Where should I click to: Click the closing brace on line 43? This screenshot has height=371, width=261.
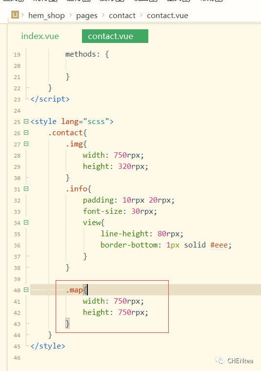(x=68, y=324)
